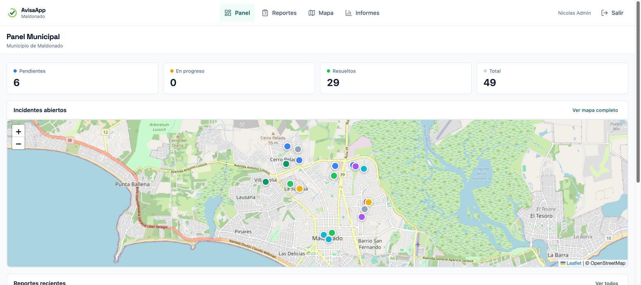Click the Panel Municipal heading
The height and width of the screenshot is (285, 641).
tap(33, 37)
